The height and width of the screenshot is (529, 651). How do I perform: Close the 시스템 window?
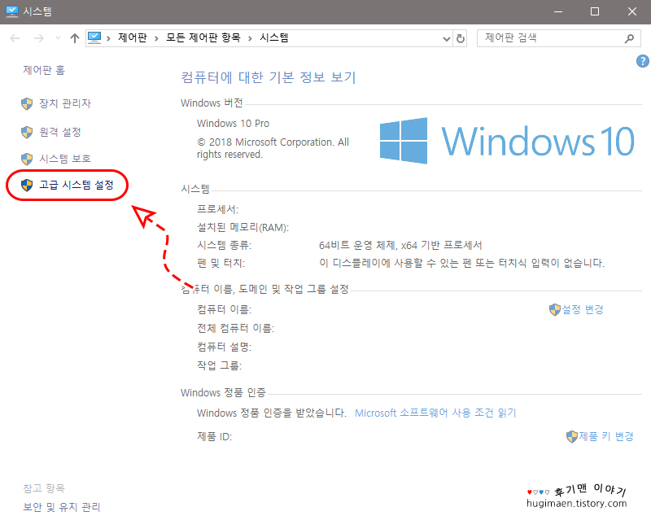tap(632, 11)
